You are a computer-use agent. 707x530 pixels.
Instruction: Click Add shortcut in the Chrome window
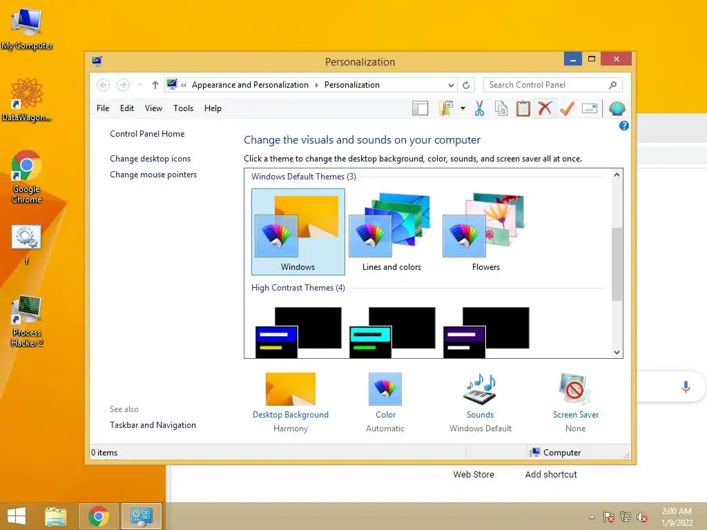550,475
